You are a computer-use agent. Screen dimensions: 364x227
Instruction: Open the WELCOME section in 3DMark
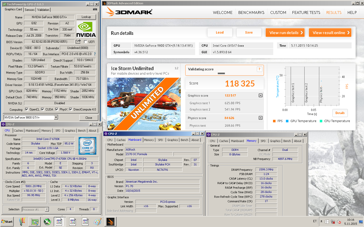pos(223,12)
